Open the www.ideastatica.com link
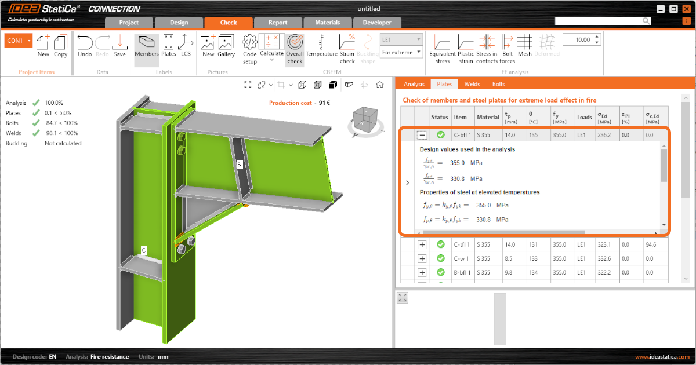This screenshot has width=696, height=365. (662, 357)
